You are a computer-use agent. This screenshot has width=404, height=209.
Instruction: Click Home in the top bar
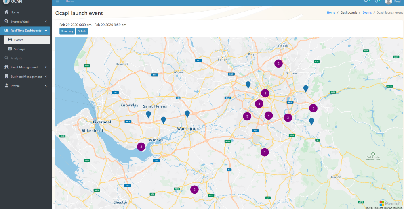point(70,2)
